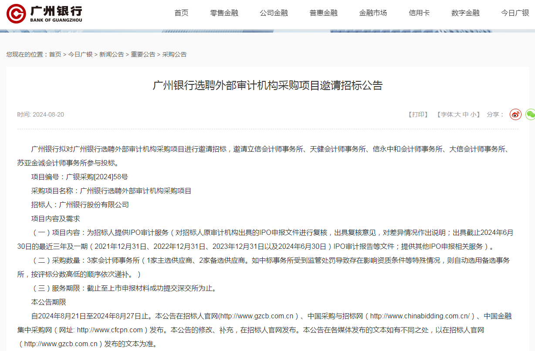This screenshot has height=351, width=535.
Task: Go to 采购公告 in breadcrumb
Action: 174,54
